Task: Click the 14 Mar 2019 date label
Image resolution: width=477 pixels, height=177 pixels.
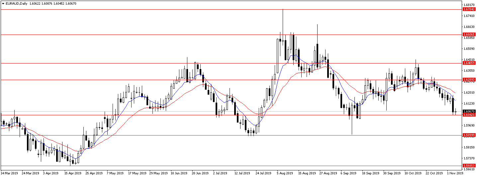Action: (9, 173)
